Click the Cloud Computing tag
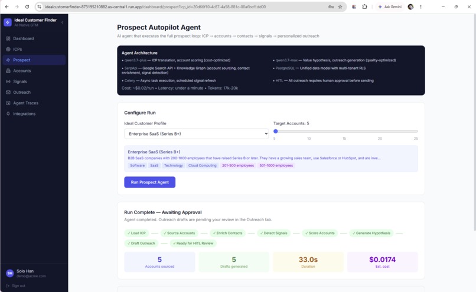Viewport: 476px width, 292px height. 202,166
